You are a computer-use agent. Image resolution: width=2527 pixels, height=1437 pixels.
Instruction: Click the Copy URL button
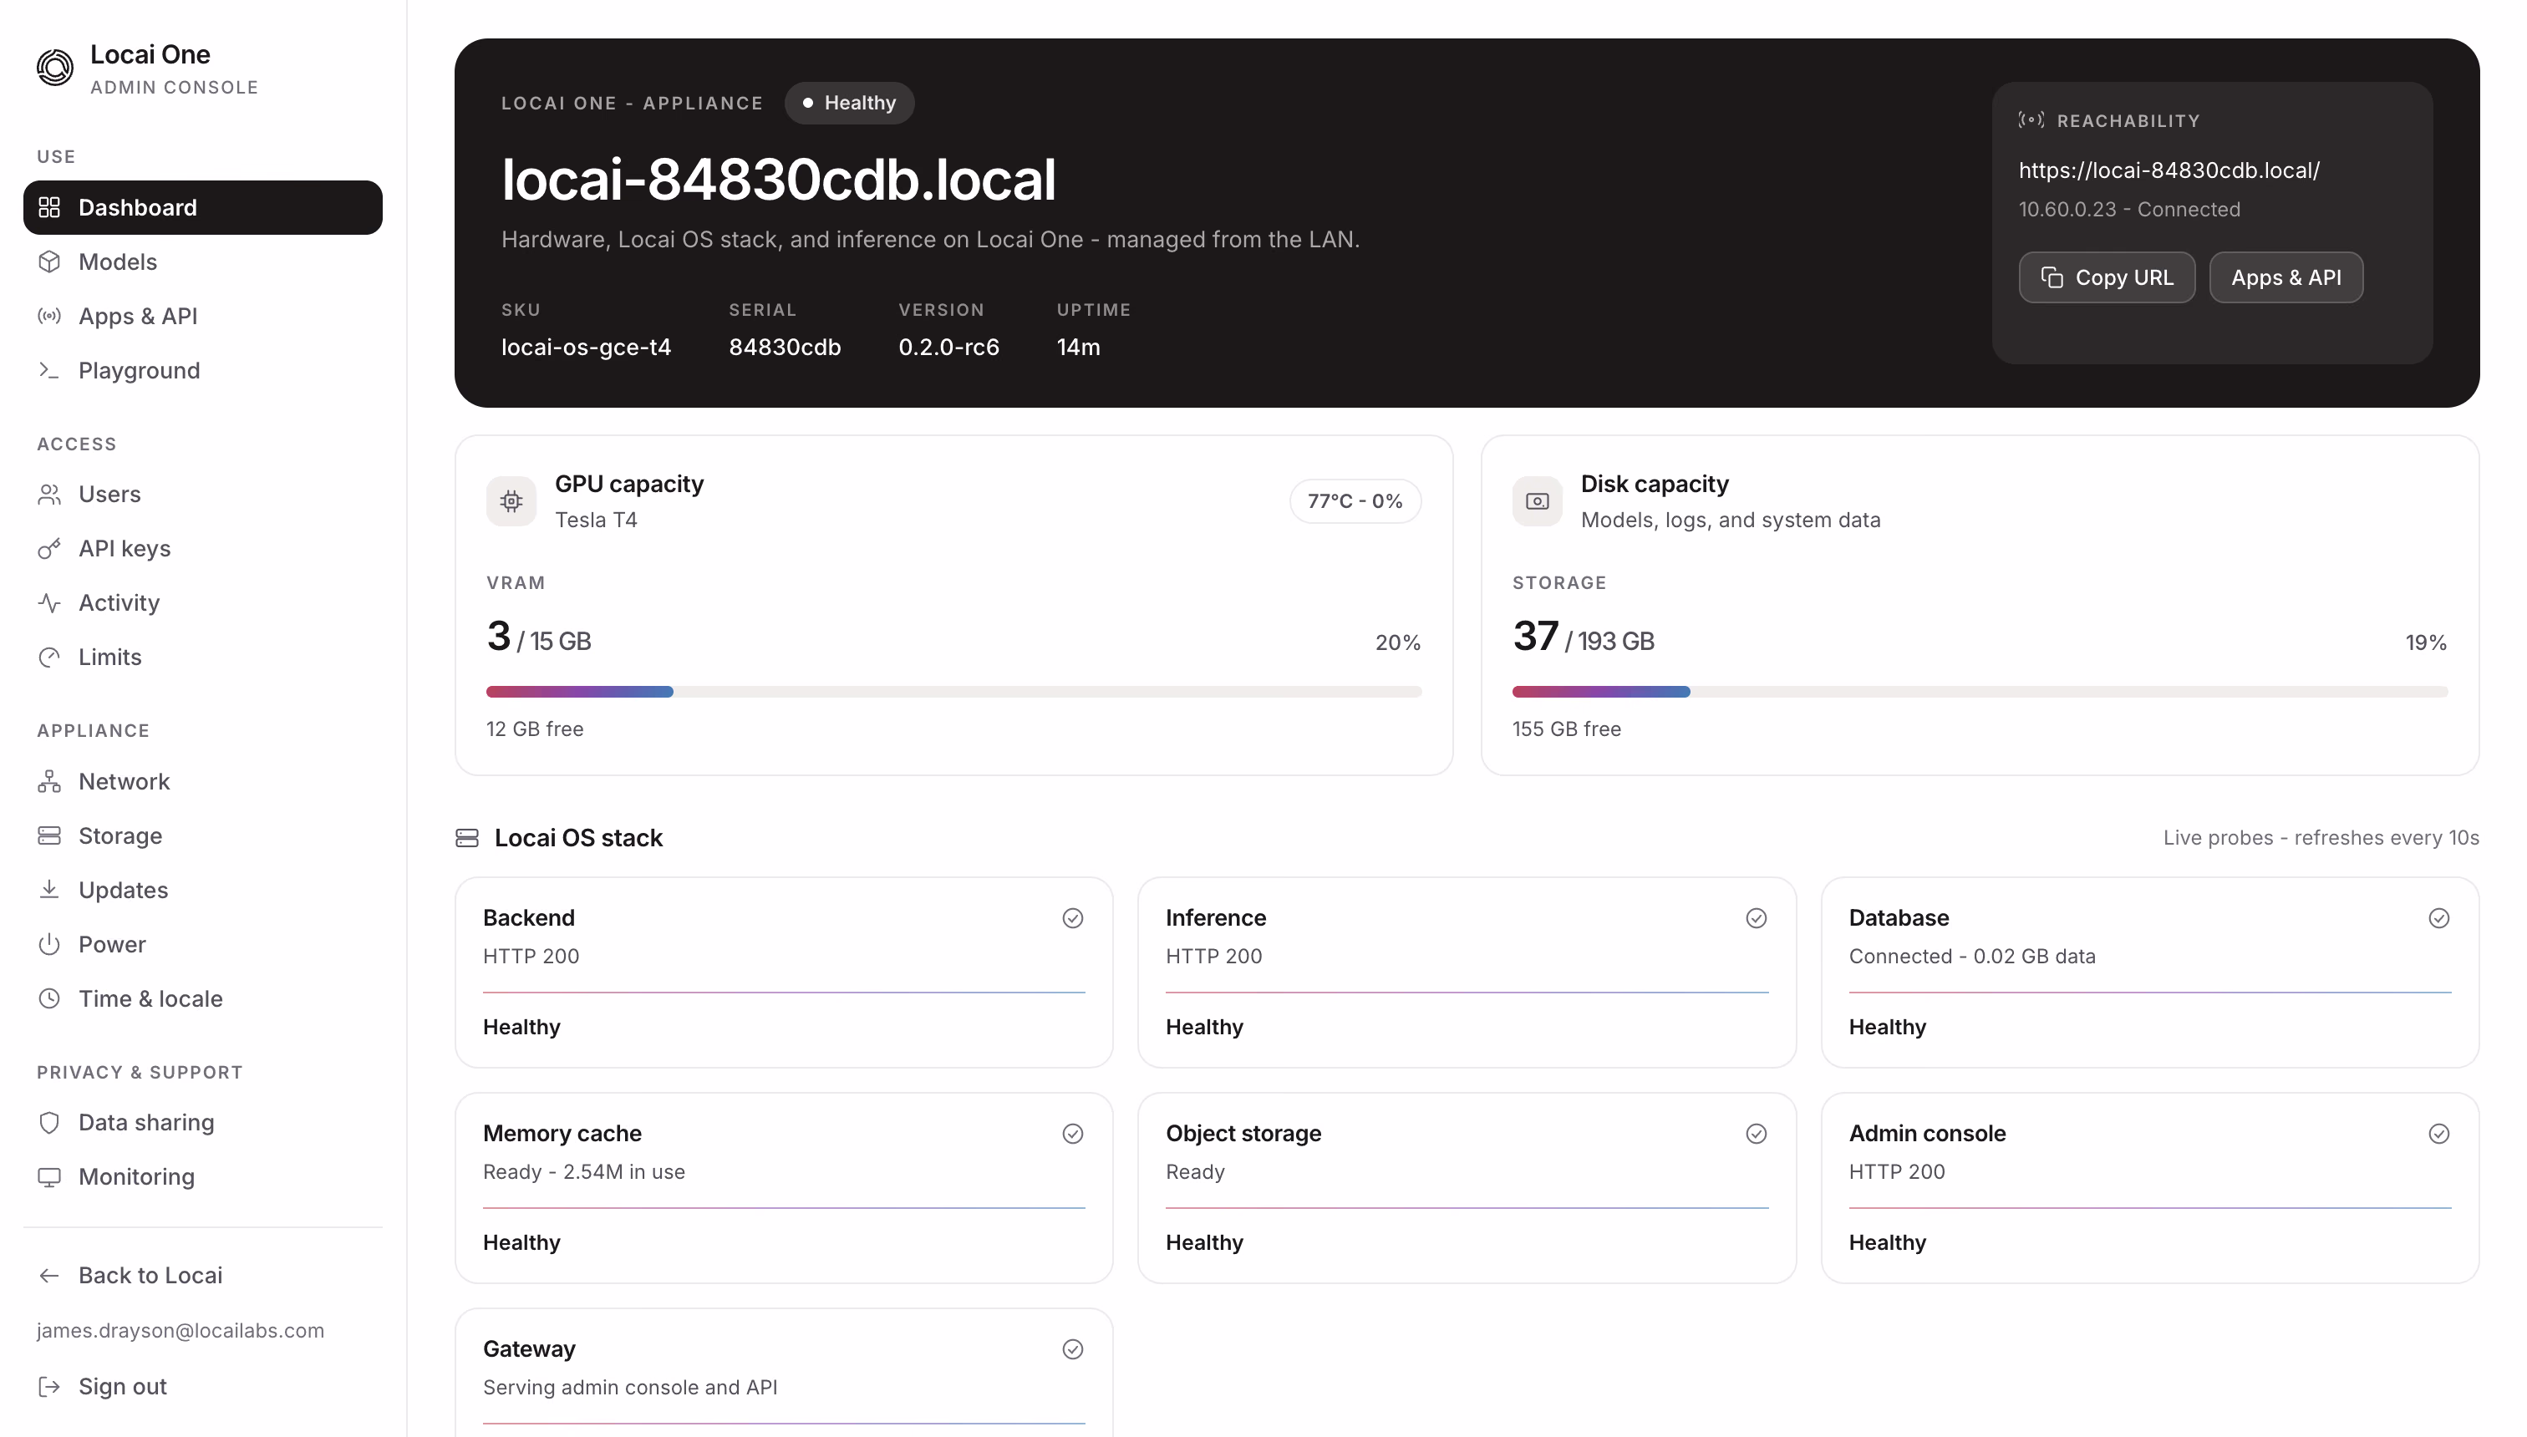pos(2107,277)
